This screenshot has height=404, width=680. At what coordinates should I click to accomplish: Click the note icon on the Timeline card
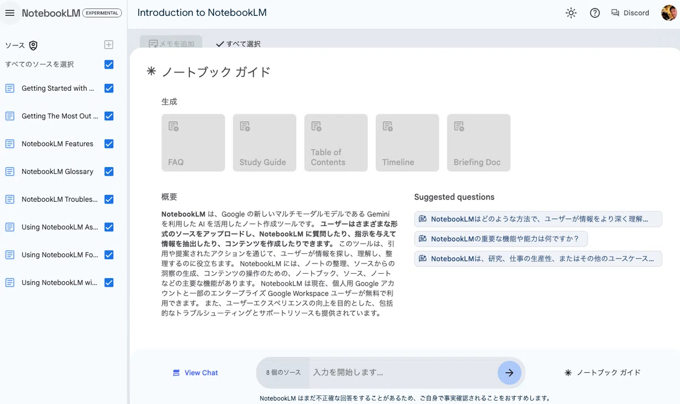388,126
